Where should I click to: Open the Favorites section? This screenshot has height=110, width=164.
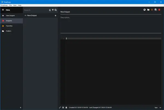point(11,26)
